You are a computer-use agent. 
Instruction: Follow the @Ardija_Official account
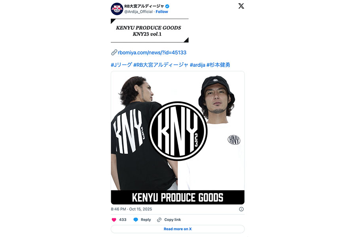click(x=162, y=11)
